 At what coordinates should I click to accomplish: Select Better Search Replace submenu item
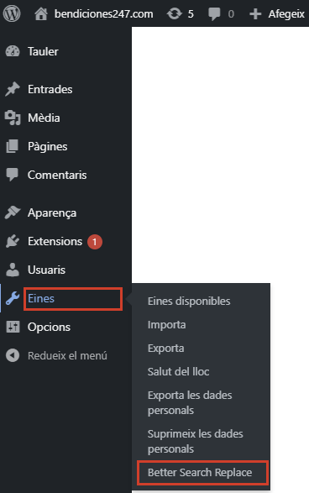200,472
